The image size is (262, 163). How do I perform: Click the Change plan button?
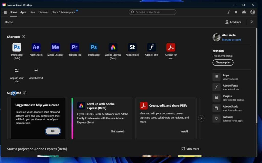tap(223, 62)
